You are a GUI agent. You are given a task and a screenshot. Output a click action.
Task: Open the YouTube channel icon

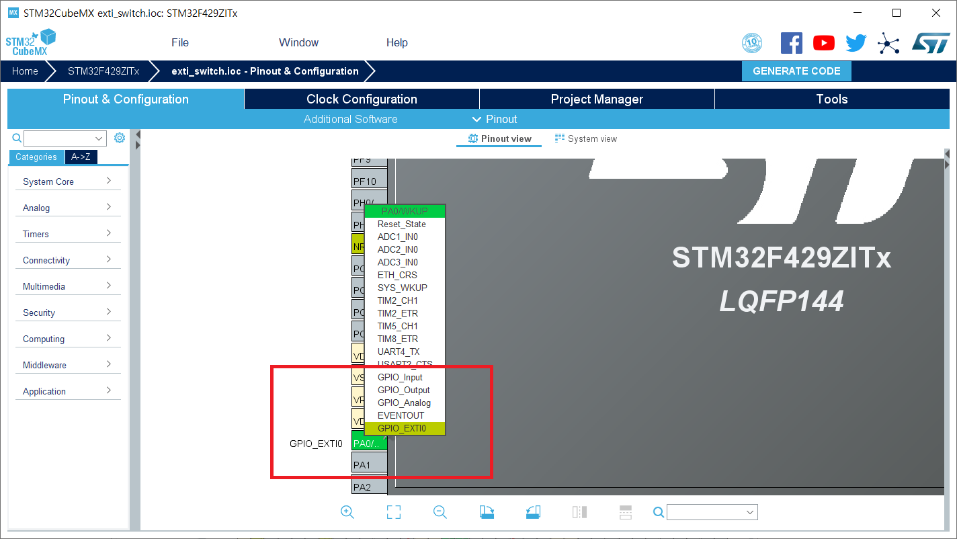[x=823, y=43]
